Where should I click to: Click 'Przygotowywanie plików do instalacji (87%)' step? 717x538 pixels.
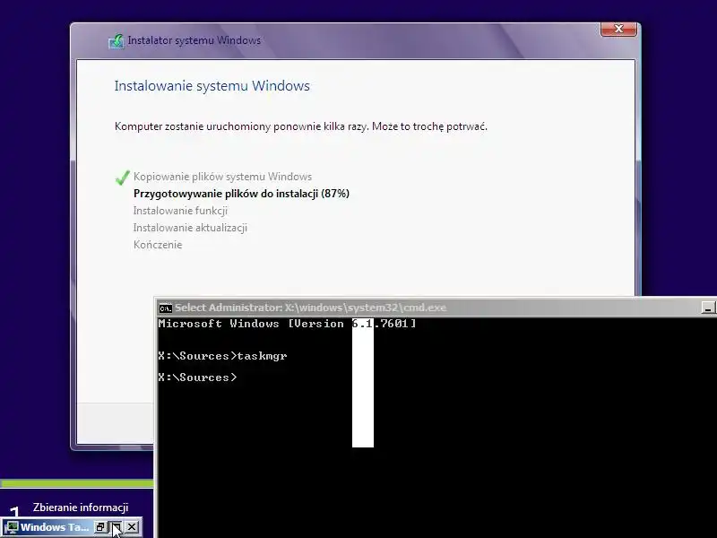coord(241,194)
